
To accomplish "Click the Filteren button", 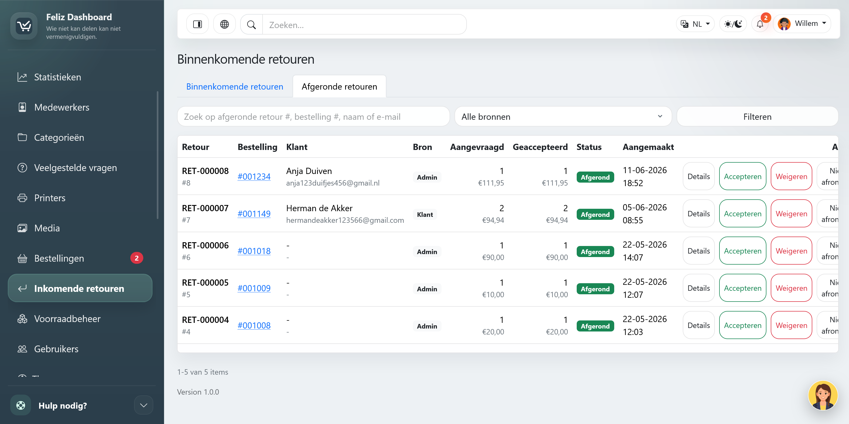I will tap(757, 117).
